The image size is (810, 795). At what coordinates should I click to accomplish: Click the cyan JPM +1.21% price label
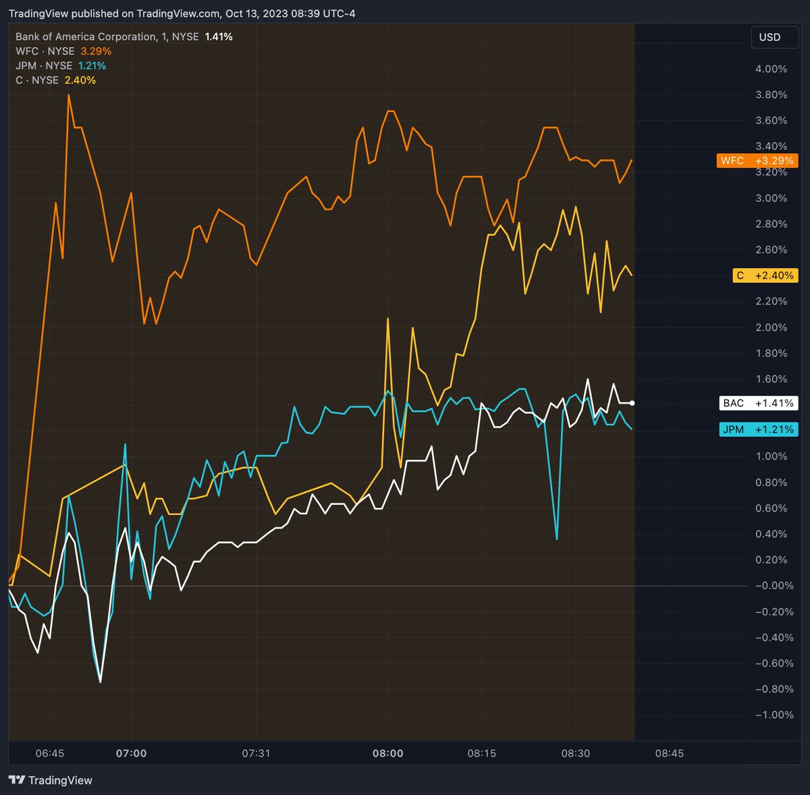tap(759, 429)
